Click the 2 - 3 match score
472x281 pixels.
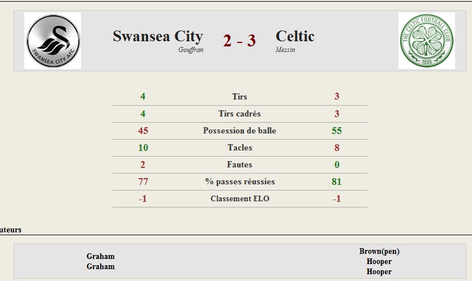pos(239,41)
